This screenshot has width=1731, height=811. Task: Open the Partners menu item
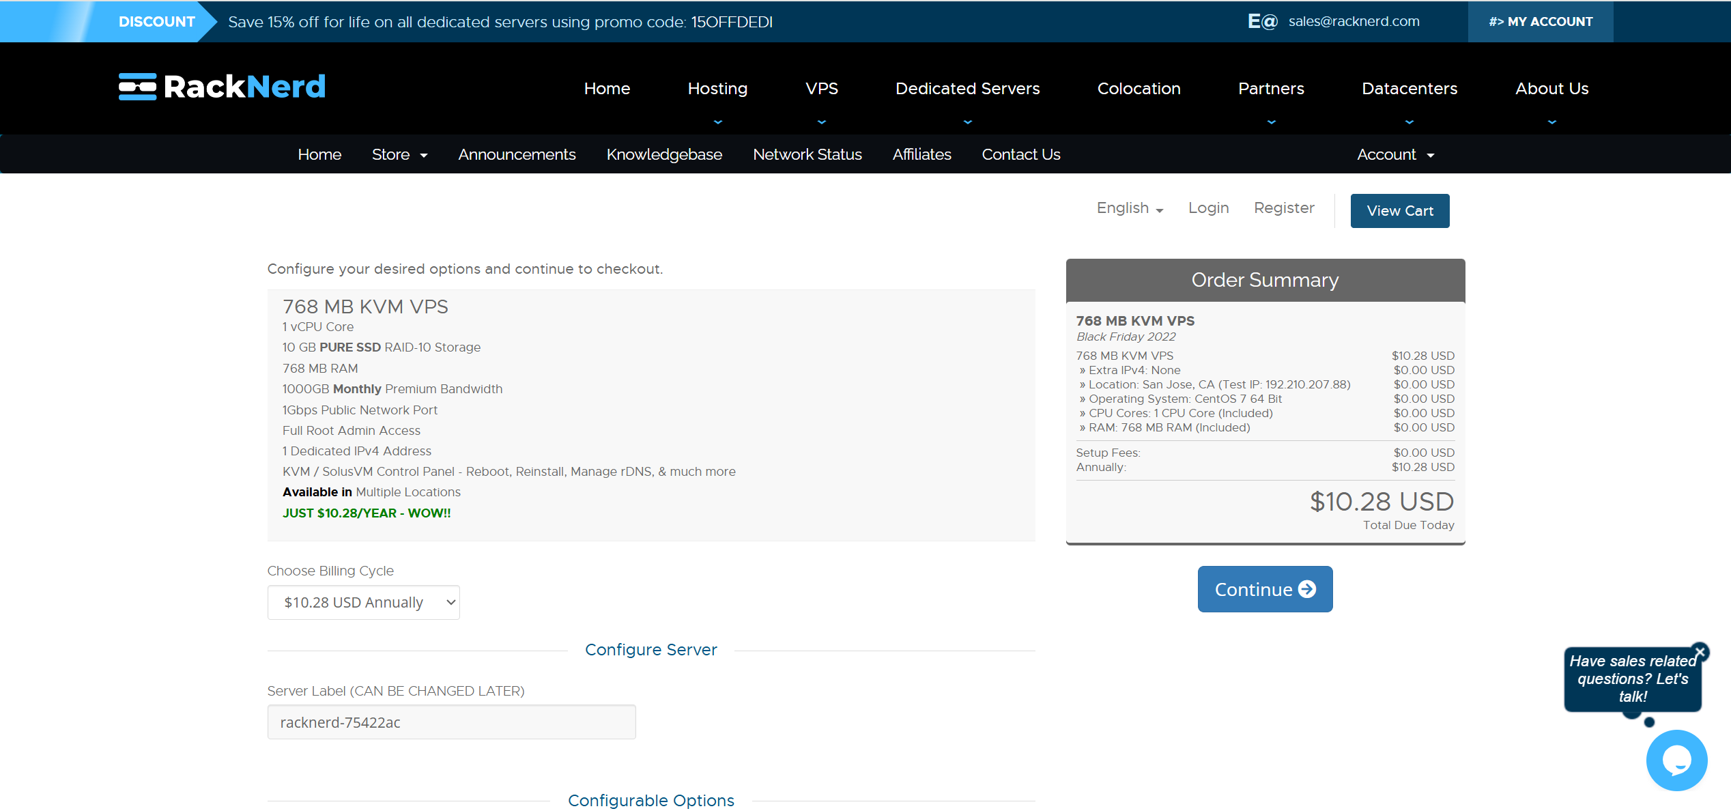1271,89
